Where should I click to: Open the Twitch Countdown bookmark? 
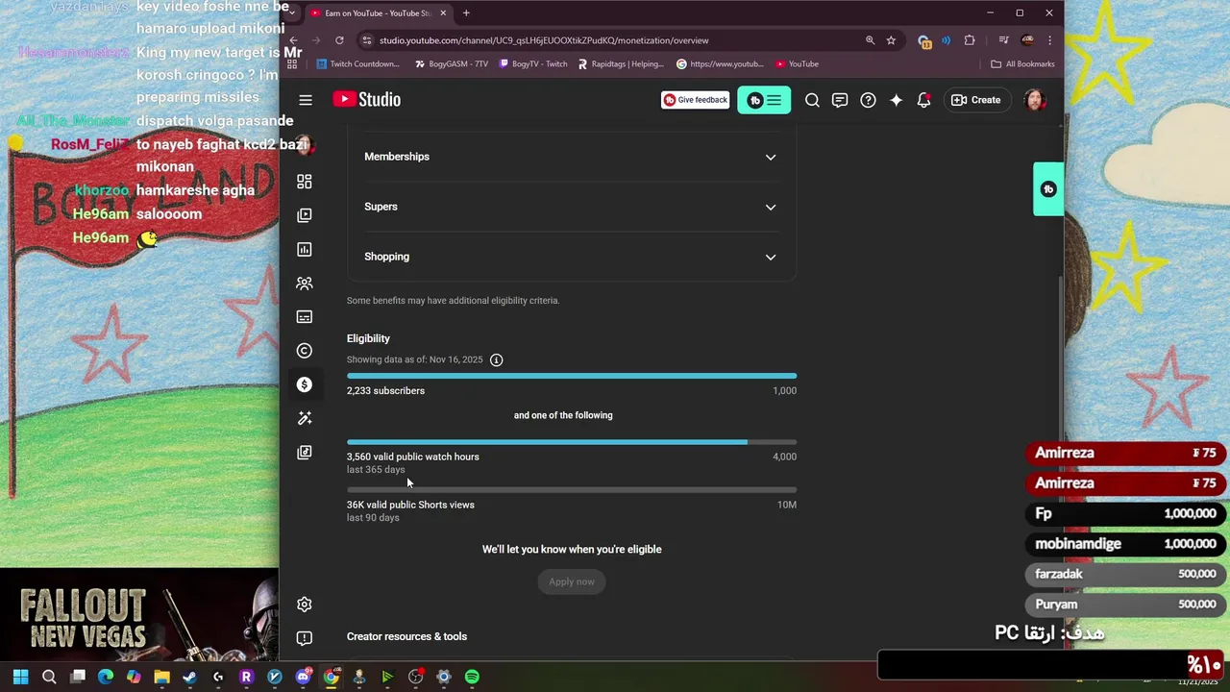(357, 64)
